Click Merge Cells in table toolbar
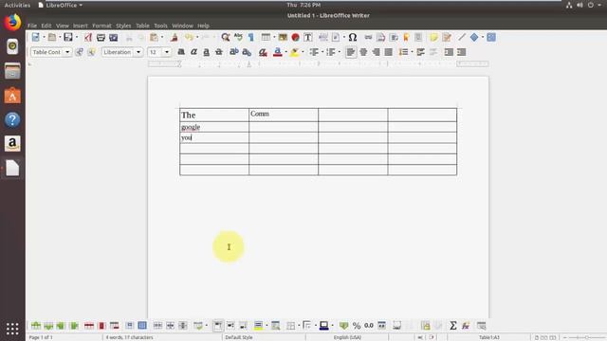The width and height of the screenshot is (607, 341). [x=157, y=326]
